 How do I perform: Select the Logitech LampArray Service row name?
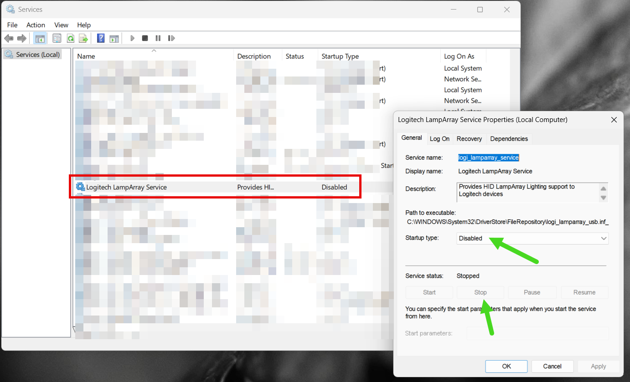coord(127,187)
